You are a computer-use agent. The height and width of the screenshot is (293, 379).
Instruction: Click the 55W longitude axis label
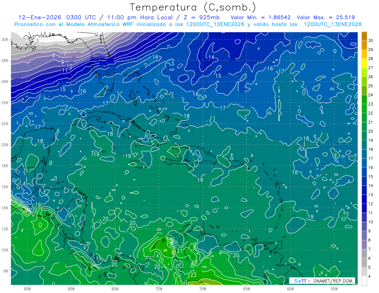[334, 288]
